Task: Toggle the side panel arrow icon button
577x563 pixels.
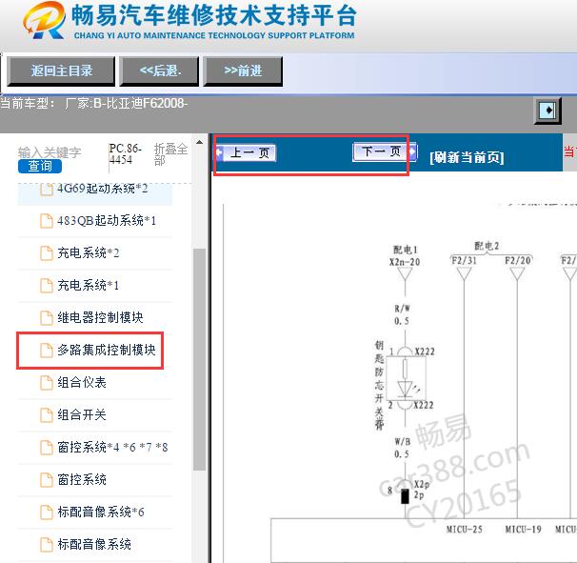Action: click(547, 111)
